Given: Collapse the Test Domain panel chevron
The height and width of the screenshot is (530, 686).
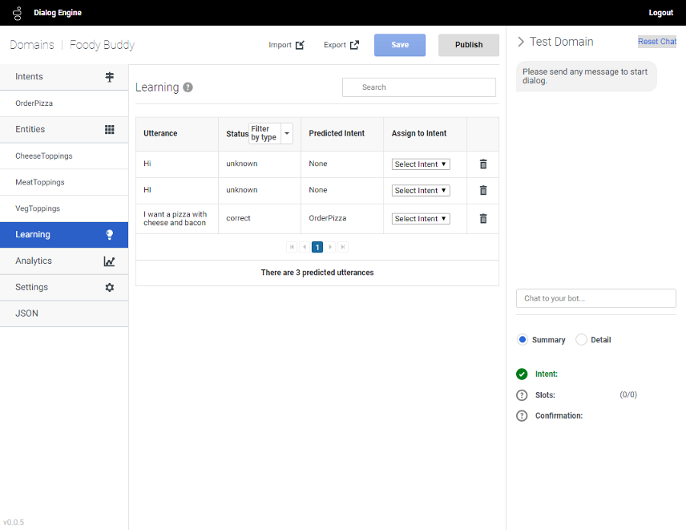Looking at the screenshot, I should (521, 42).
